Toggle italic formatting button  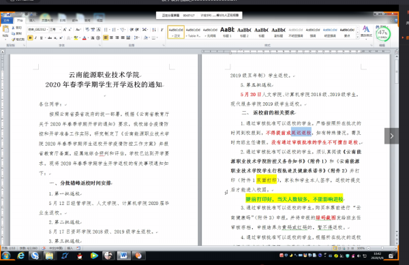[35, 38]
